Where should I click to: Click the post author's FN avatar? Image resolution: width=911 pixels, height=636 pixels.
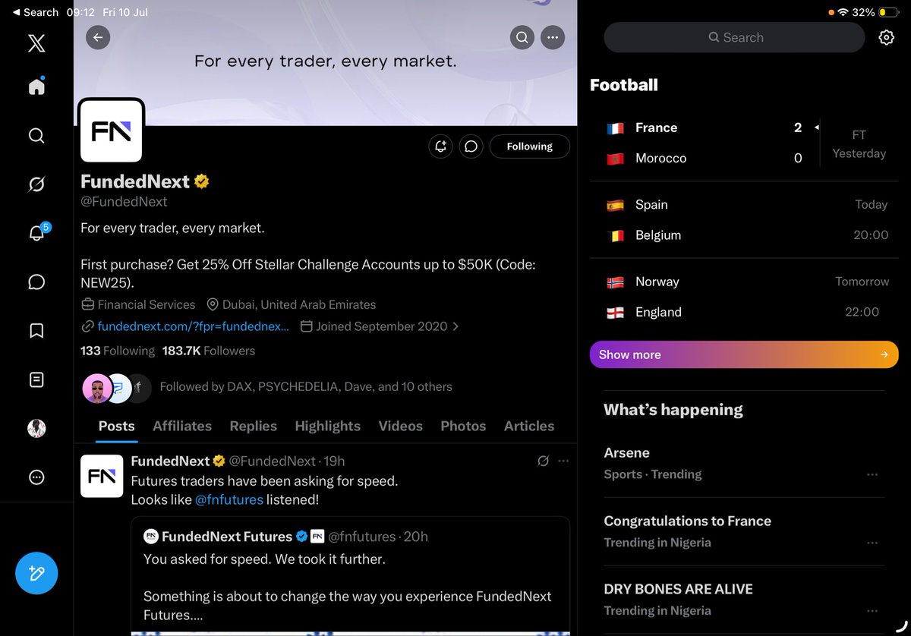(x=102, y=476)
